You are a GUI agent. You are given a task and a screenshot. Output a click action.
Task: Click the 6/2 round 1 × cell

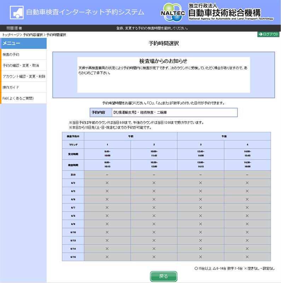(107, 183)
